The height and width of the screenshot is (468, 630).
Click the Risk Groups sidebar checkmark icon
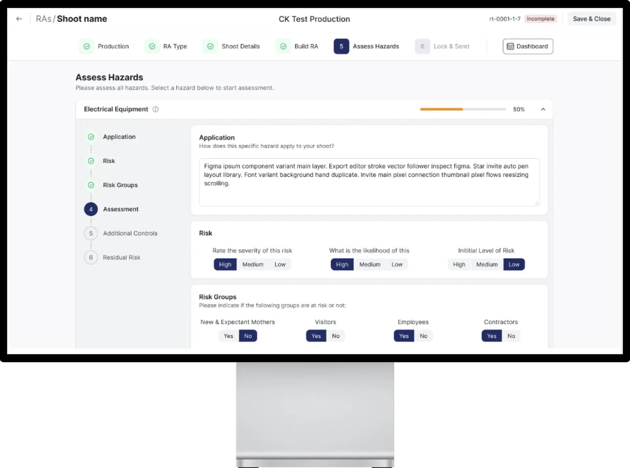[x=91, y=185]
